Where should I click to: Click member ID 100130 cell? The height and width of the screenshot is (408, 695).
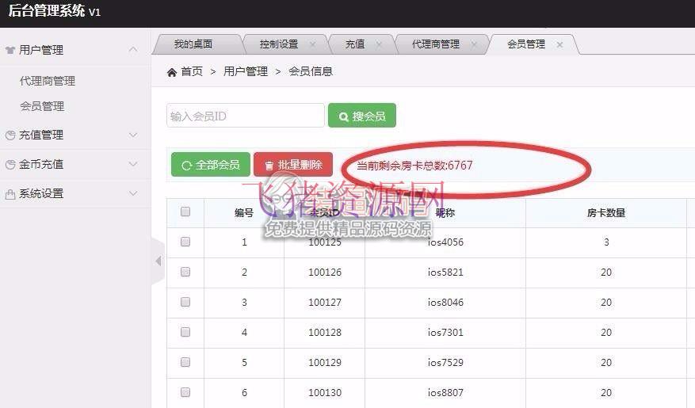pos(325,393)
